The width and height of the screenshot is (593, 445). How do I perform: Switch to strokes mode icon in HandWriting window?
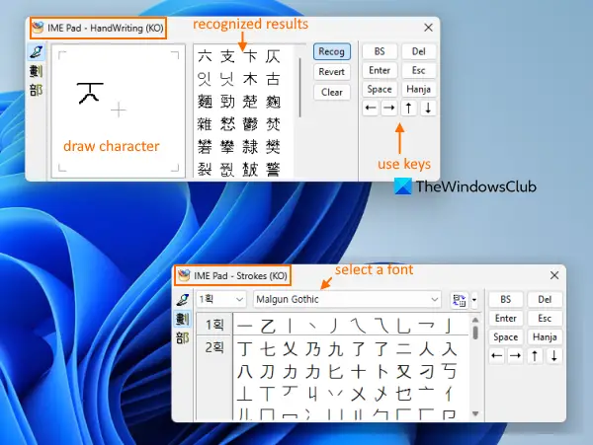37,71
